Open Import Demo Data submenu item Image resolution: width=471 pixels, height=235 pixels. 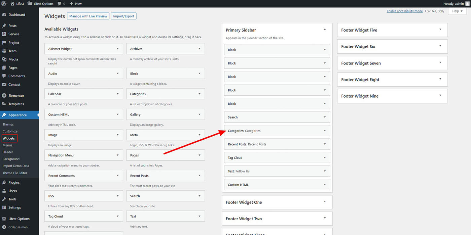coord(16,166)
